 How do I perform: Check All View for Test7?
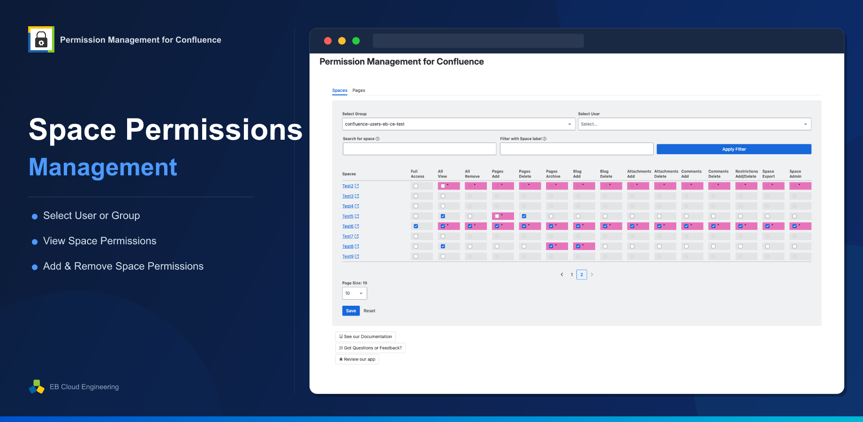443,236
